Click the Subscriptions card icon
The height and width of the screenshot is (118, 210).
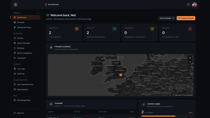pos(15,90)
